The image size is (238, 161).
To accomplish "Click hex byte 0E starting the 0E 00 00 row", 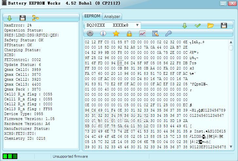I will point(87,105).
